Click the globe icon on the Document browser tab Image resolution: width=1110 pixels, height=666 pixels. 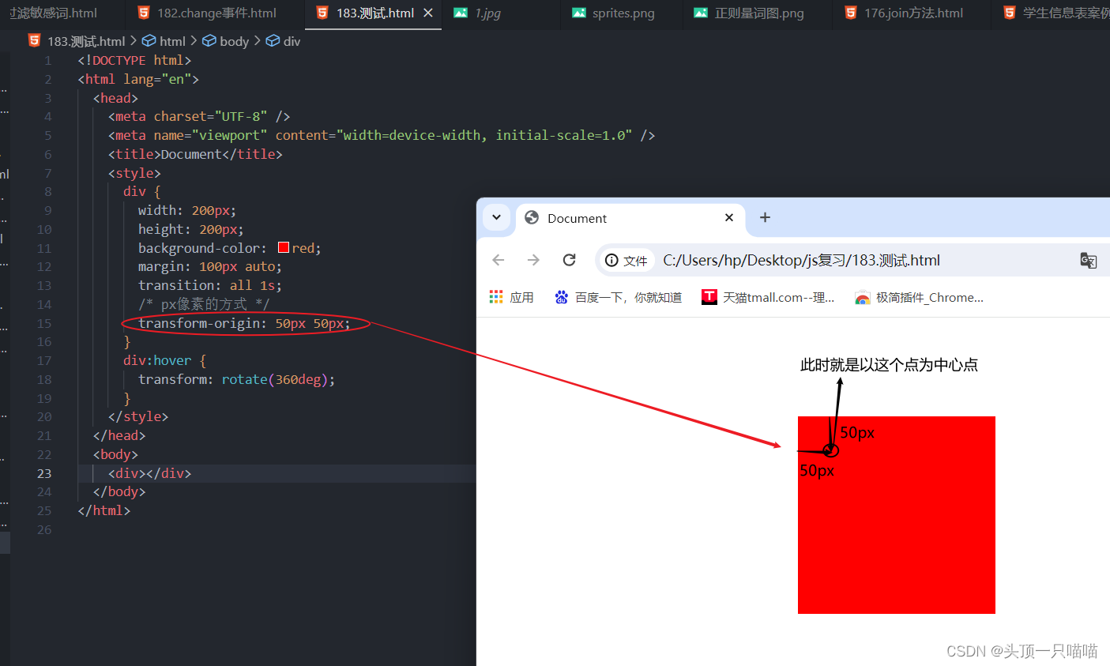click(531, 217)
